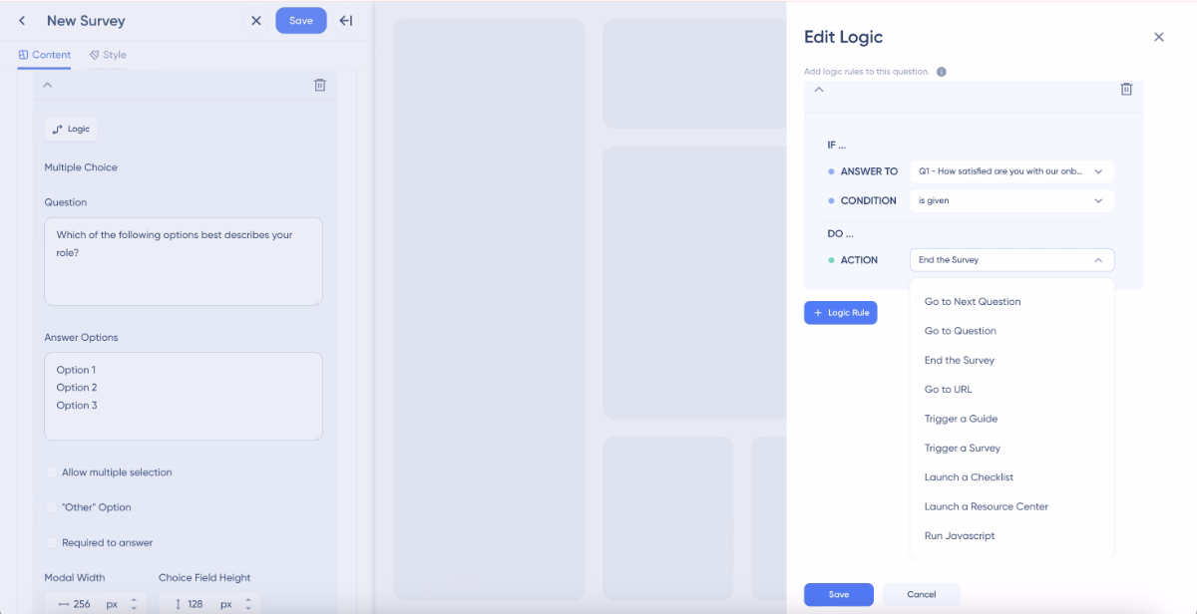1197x614 pixels.
Task: Click into the Answer Options text area
Action: [184, 396]
